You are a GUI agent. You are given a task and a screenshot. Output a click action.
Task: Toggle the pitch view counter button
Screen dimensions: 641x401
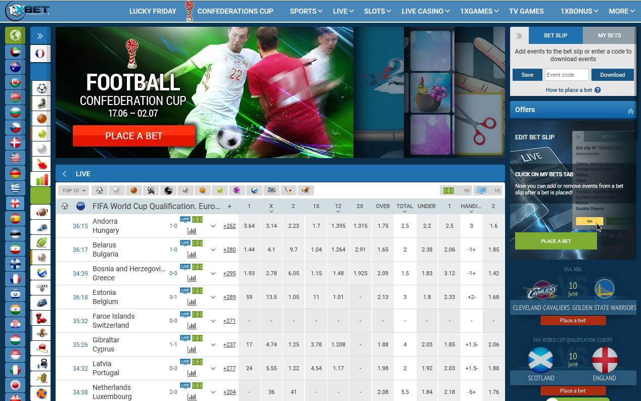[456, 190]
